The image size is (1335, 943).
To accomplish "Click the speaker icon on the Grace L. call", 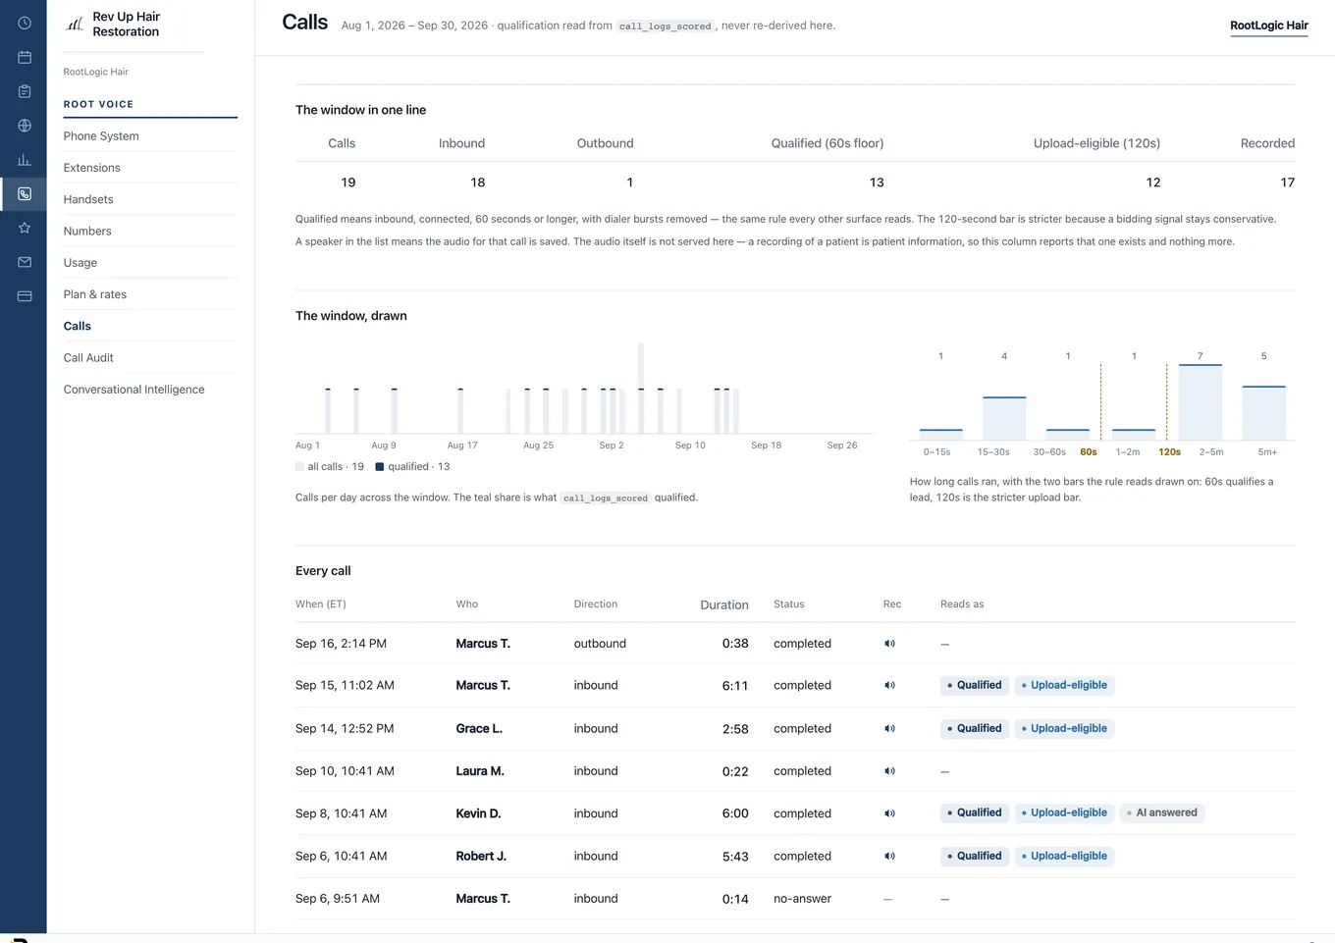I will point(889,729).
